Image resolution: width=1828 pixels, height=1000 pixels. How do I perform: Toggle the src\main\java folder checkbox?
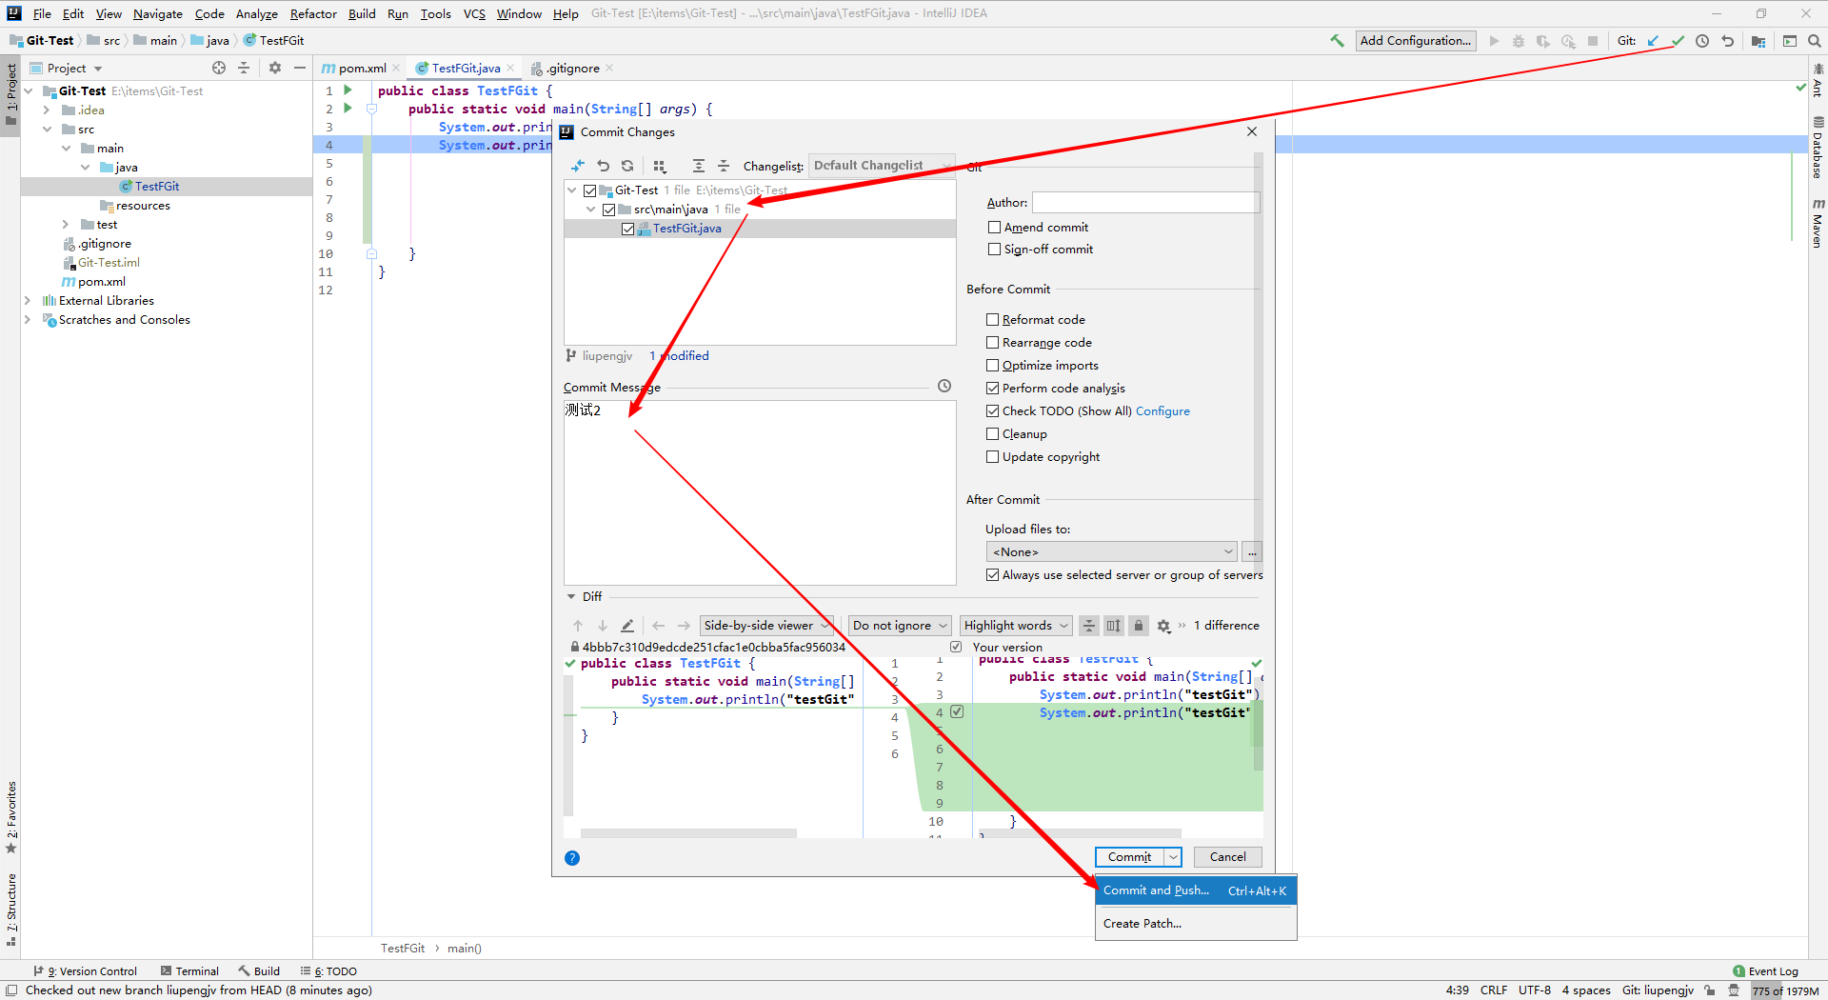click(608, 210)
